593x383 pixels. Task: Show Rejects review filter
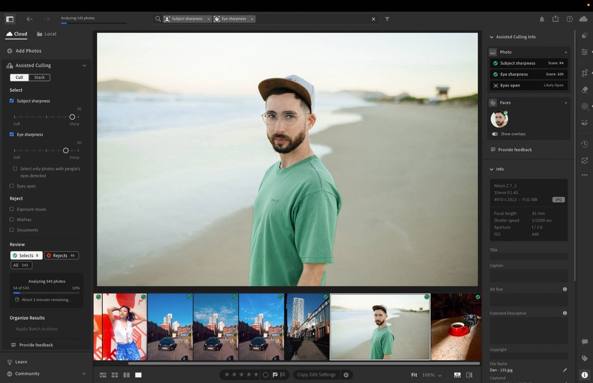pos(61,255)
